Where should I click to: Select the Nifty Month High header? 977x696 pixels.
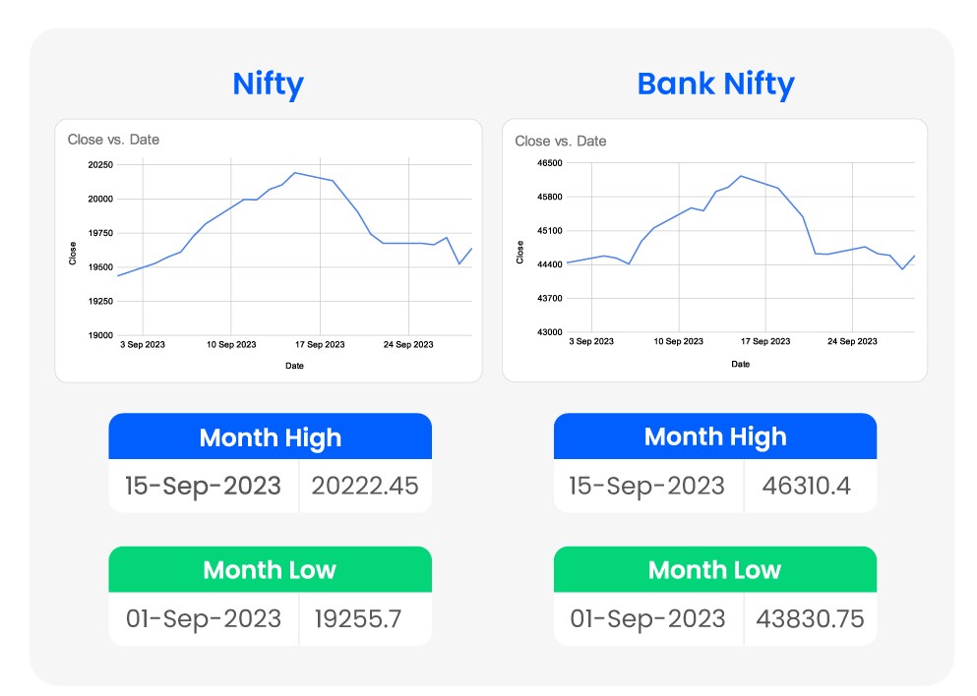tap(270, 437)
